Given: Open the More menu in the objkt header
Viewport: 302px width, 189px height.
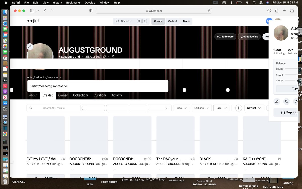Looking at the screenshot, I should [x=186, y=21].
